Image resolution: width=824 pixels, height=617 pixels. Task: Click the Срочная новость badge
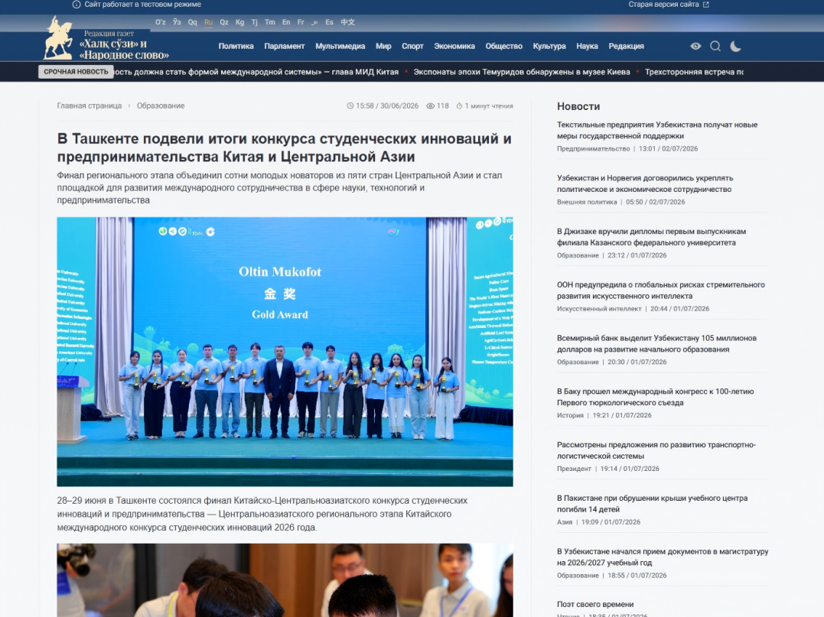[76, 72]
